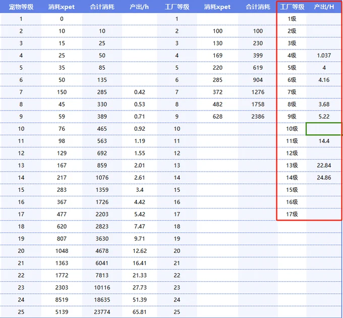Select the factory cost cell 628
The height and width of the screenshot is (318, 343).
pos(218,117)
